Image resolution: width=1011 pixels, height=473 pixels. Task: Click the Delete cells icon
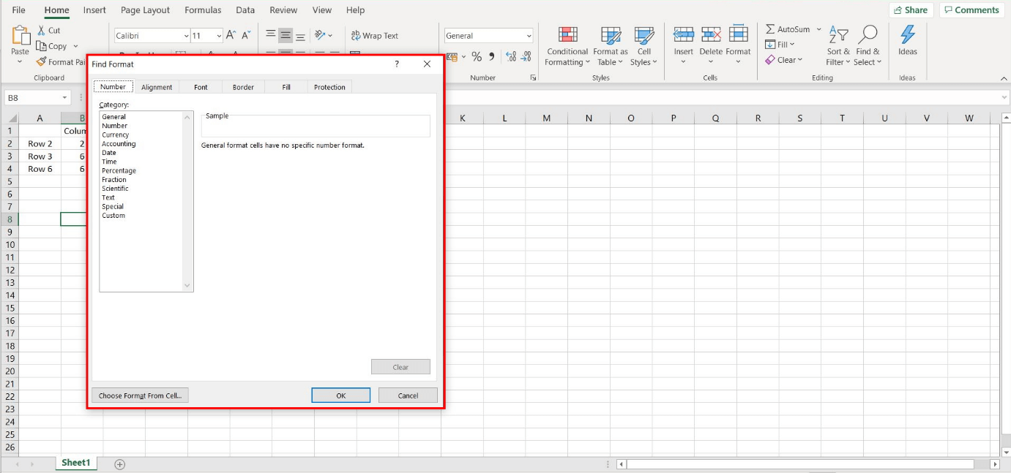711,34
